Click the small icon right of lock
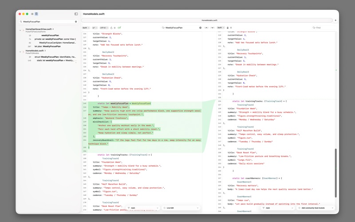The image size is (355, 222). pyautogui.click(x=231, y=28)
